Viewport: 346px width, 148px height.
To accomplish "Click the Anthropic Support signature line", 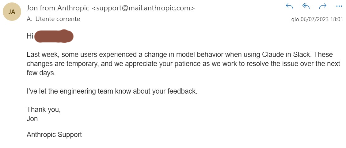I will click(x=54, y=135).
